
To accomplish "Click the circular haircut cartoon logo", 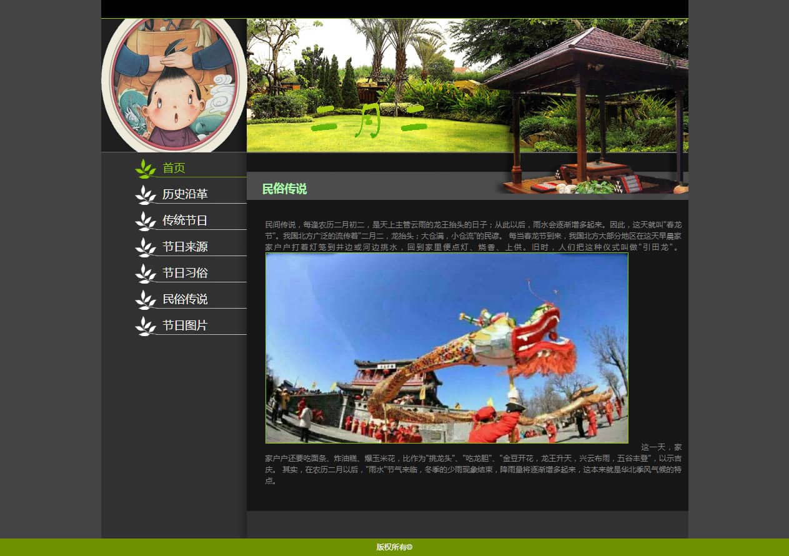I will click(174, 84).
